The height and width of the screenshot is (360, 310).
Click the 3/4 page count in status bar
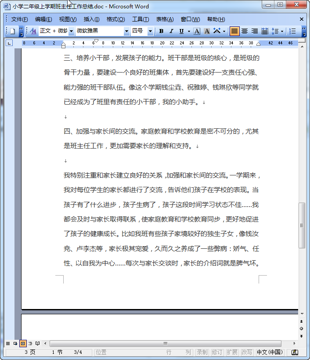coord(78,352)
